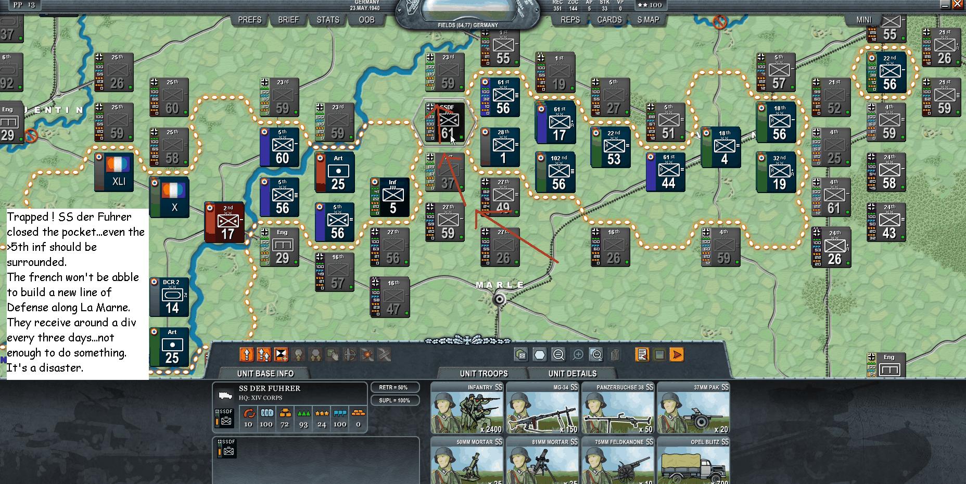Viewport: 966px width, 484px height.
Task: Select the 37MM PAK troop card
Action: [694, 408]
